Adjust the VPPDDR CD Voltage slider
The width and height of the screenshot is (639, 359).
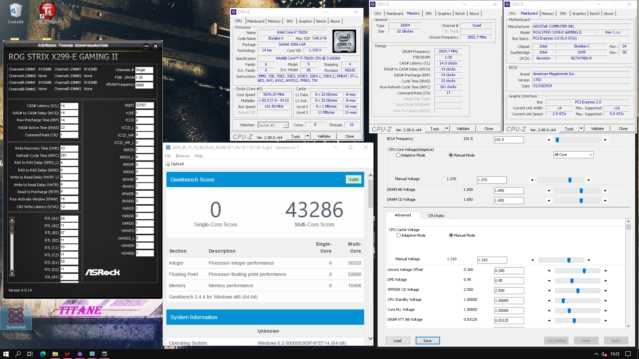[577, 291]
